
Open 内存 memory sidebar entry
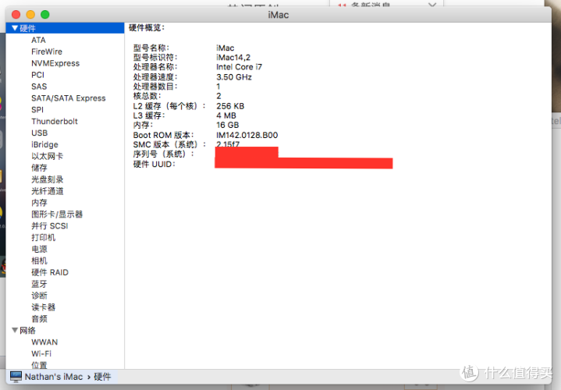[x=39, y=203]
